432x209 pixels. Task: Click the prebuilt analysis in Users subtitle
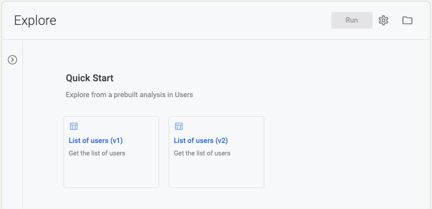click(x=129, y=95)
